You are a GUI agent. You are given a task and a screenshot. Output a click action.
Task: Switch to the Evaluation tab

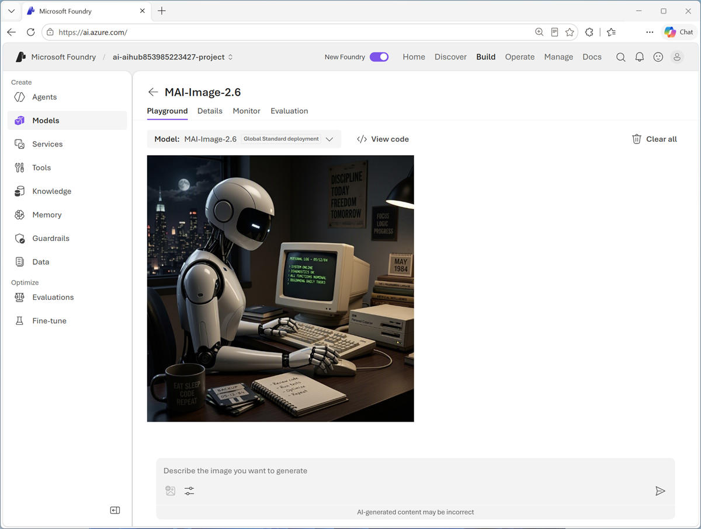click(x=289, y=111)
